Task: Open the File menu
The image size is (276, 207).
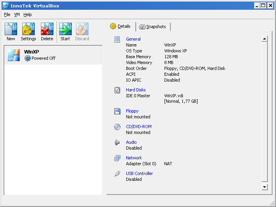Action: point(7,14)
